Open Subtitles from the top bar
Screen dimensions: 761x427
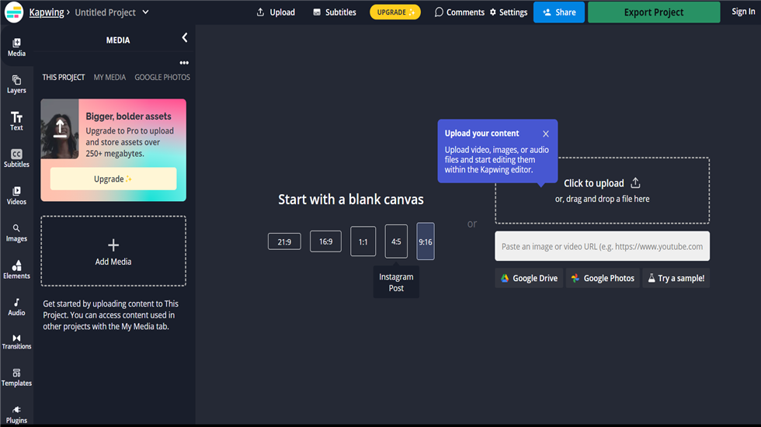(x=335, y=12)
